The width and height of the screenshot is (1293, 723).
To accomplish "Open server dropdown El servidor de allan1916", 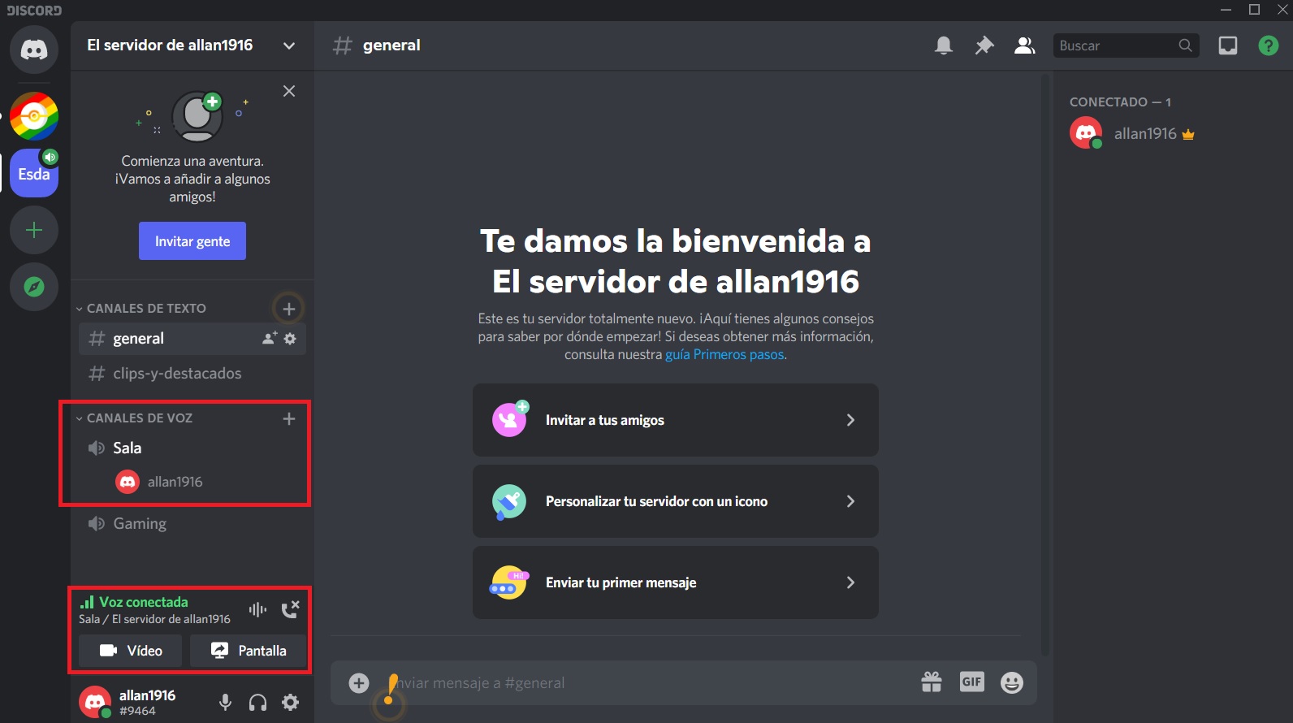I will [192, 45].
